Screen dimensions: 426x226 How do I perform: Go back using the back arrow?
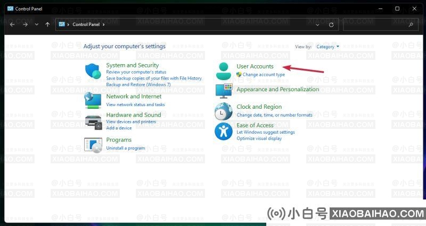click(x=12, y=24)
